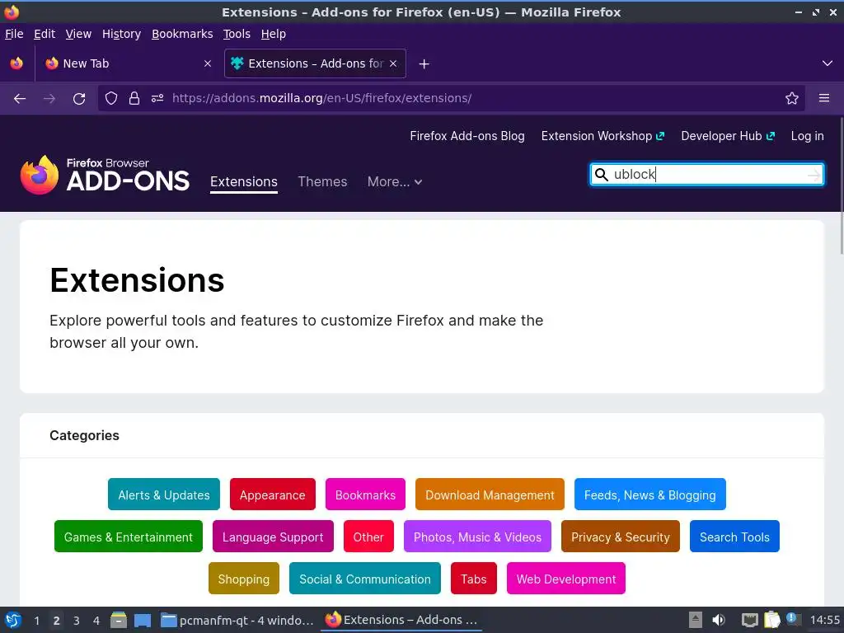844x633 pixels.
Task: Open the Tools menu
Action: click(237, 34)
